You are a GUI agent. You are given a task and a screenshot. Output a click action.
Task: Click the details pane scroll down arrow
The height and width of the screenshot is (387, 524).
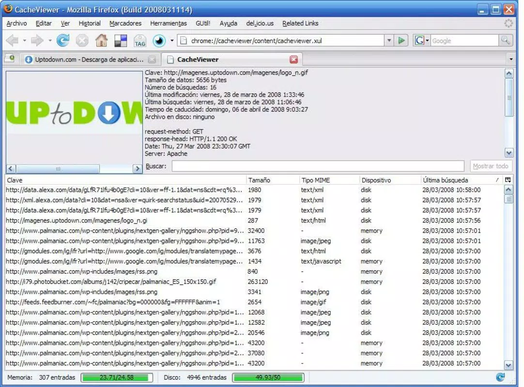tap(509, 153)
